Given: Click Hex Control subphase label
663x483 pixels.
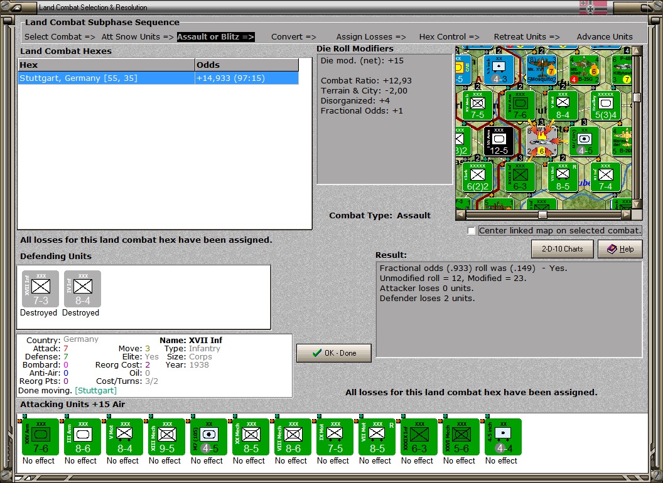Looking at the screenshot, I should coord(449,37).
